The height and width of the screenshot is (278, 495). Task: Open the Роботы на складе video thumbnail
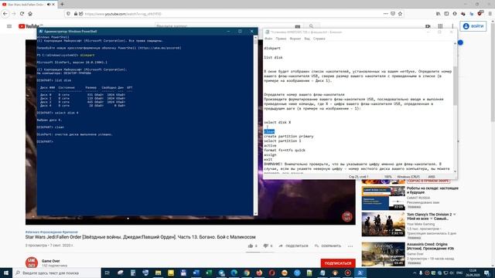384,198
